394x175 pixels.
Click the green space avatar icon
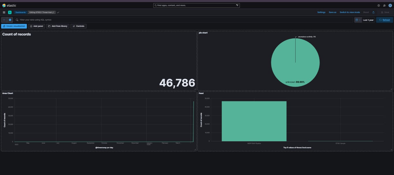point(10,12)
